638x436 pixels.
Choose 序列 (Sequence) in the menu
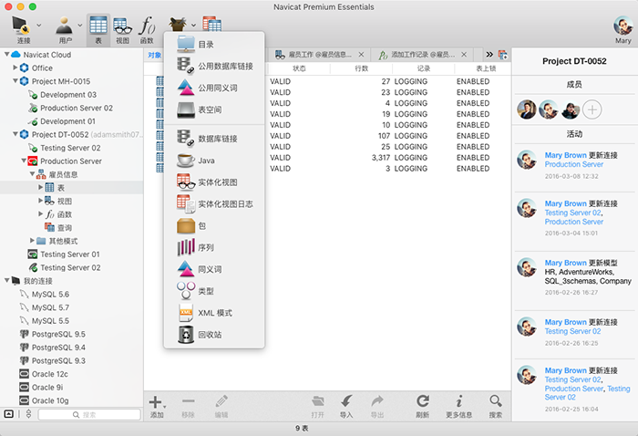pos(214,247)
